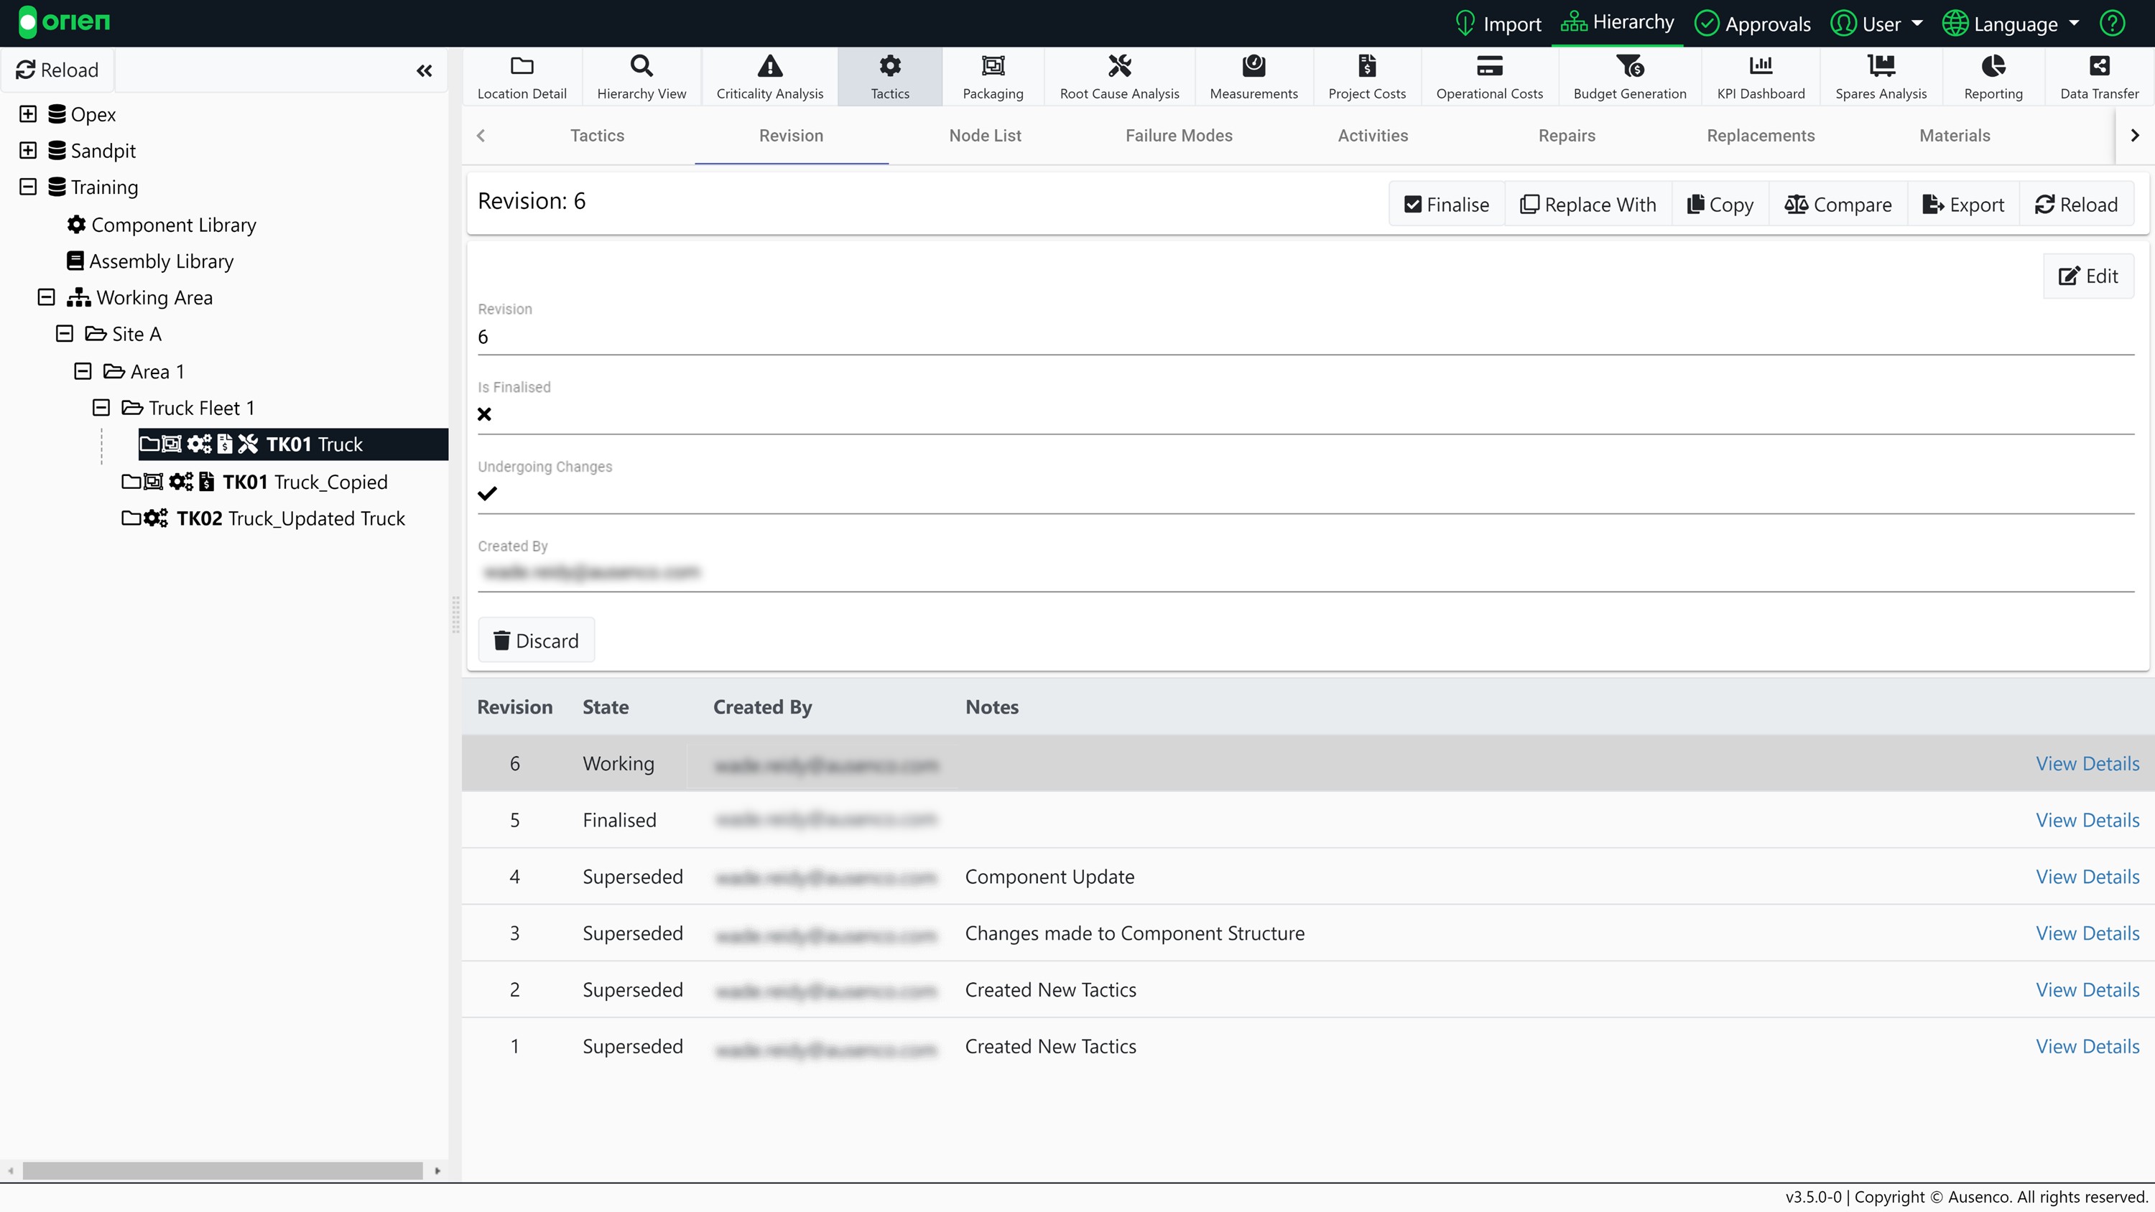The image size is (2155, 1212).
Task: Collapse the sidebar with double chevron
Action: point(424,70)
